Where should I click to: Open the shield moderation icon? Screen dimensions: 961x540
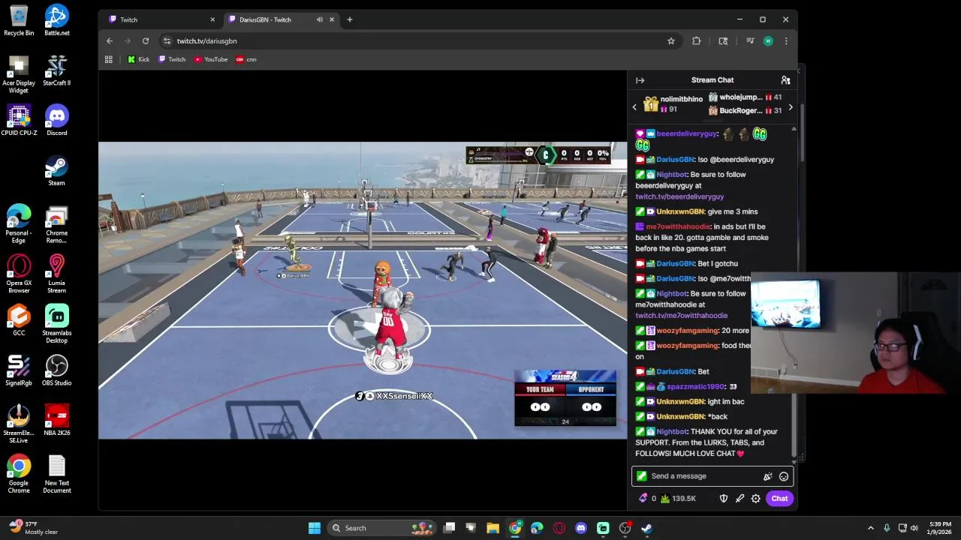click(x=724, y=499)
